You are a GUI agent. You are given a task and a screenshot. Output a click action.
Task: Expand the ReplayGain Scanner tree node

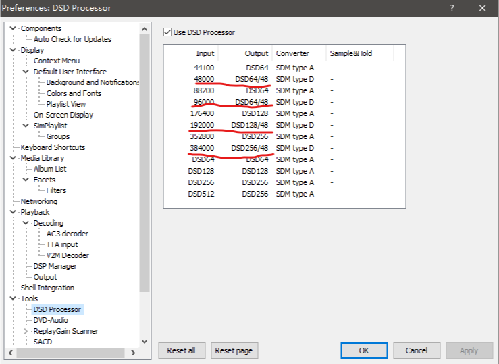click(26, 331)
